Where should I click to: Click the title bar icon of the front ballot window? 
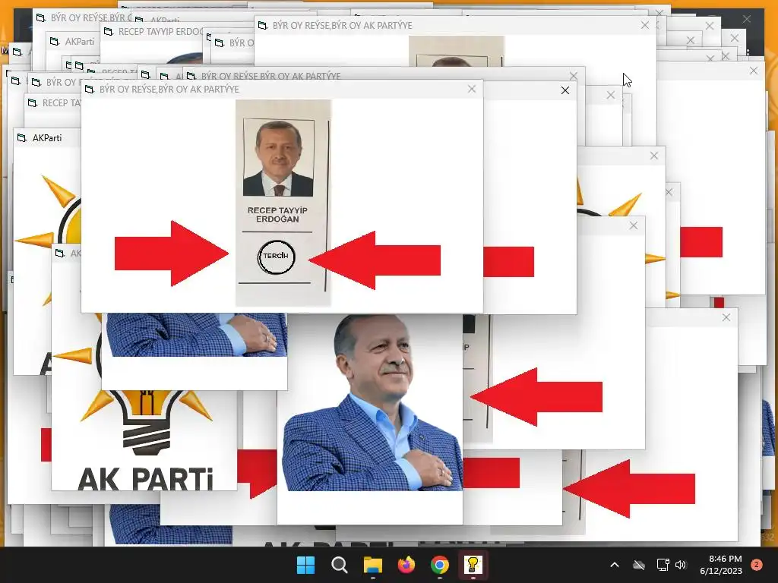[90, 90]
